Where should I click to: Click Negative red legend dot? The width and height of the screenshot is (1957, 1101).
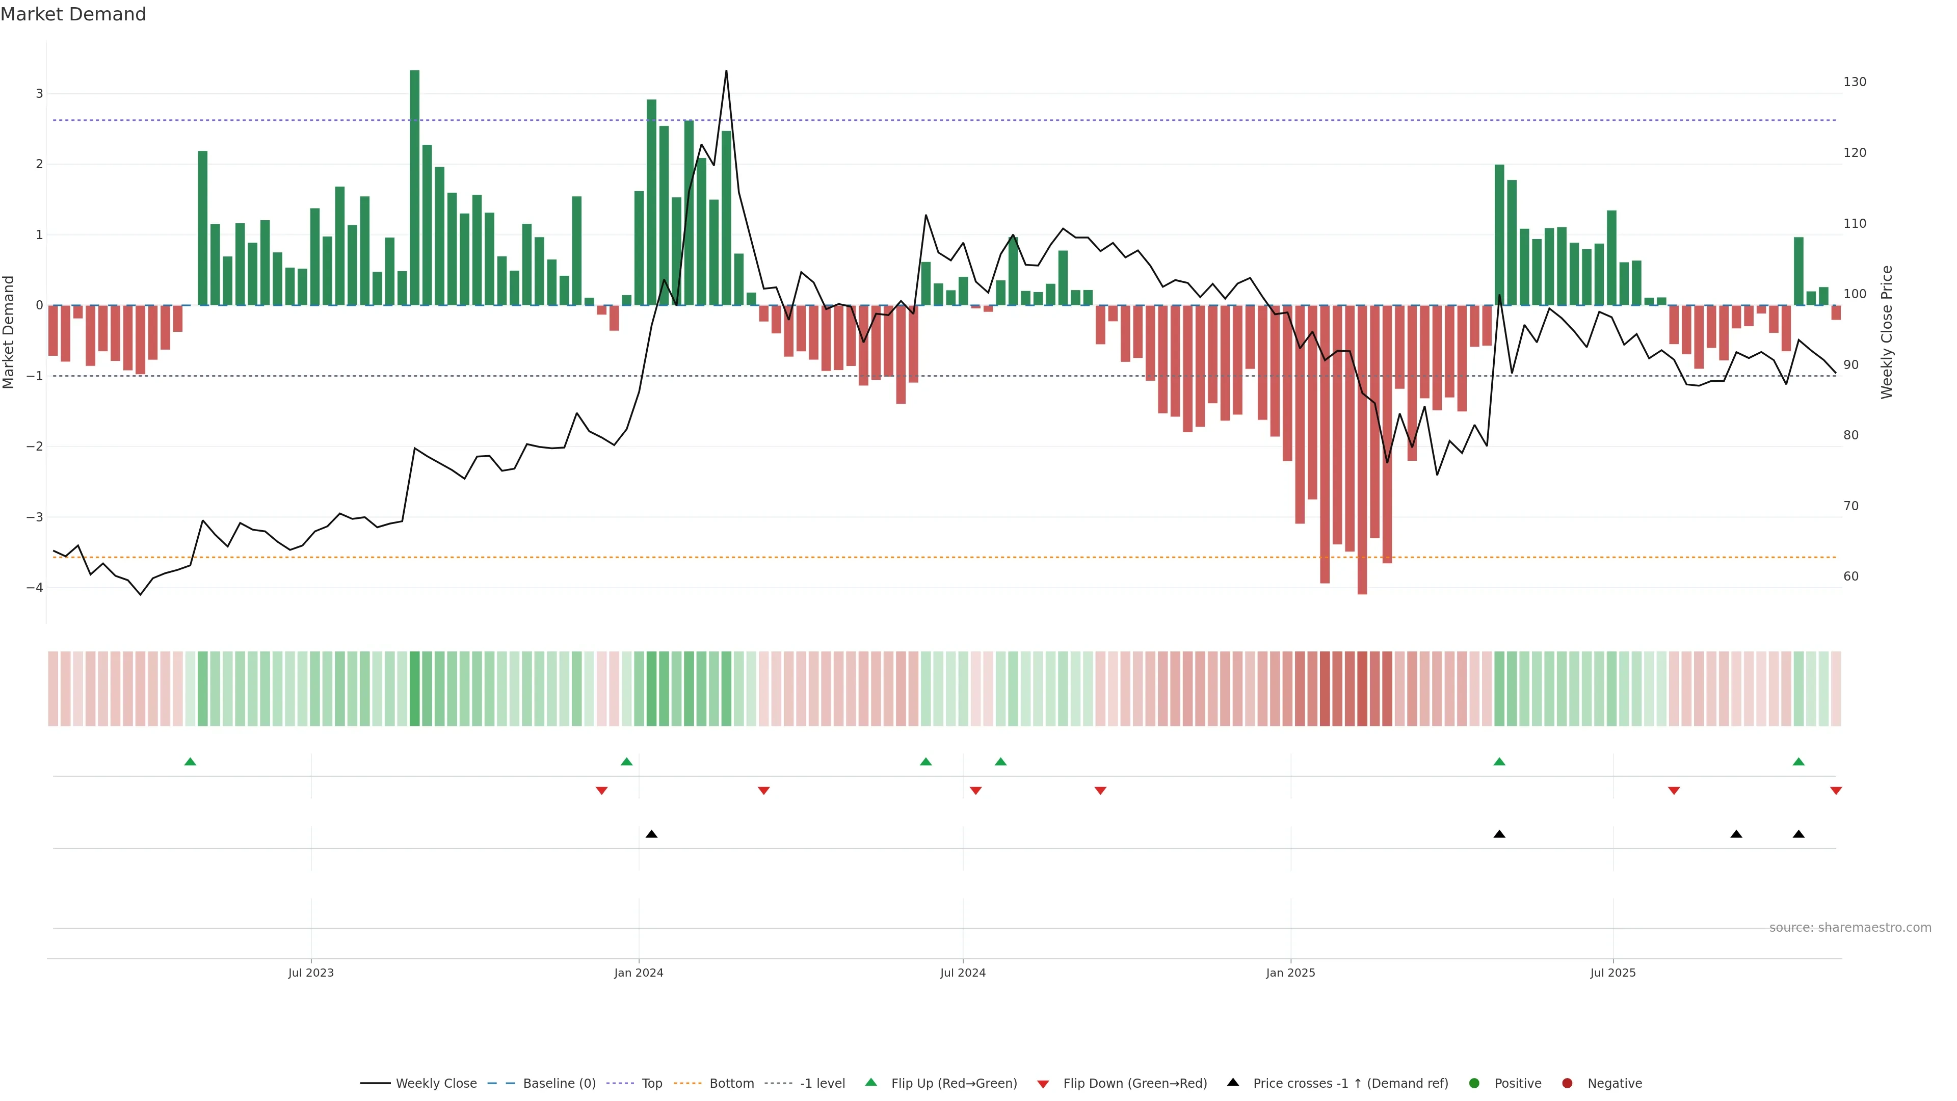tap(1567, 1084)
